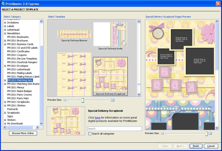This screenshot has height=151, width=222.
Task: Click the Finish button
Action: 196,146
